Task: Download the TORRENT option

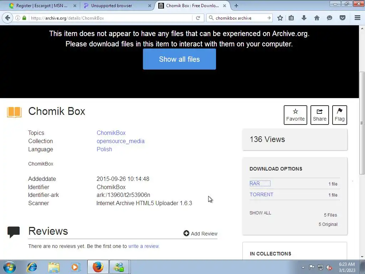Action: [261, 194]
